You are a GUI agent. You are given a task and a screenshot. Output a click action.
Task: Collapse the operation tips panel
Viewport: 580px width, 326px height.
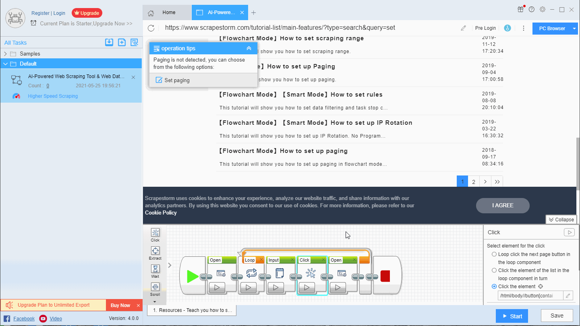point(249,48)
